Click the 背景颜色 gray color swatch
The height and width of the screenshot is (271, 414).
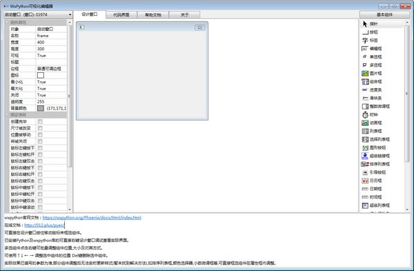41,109
